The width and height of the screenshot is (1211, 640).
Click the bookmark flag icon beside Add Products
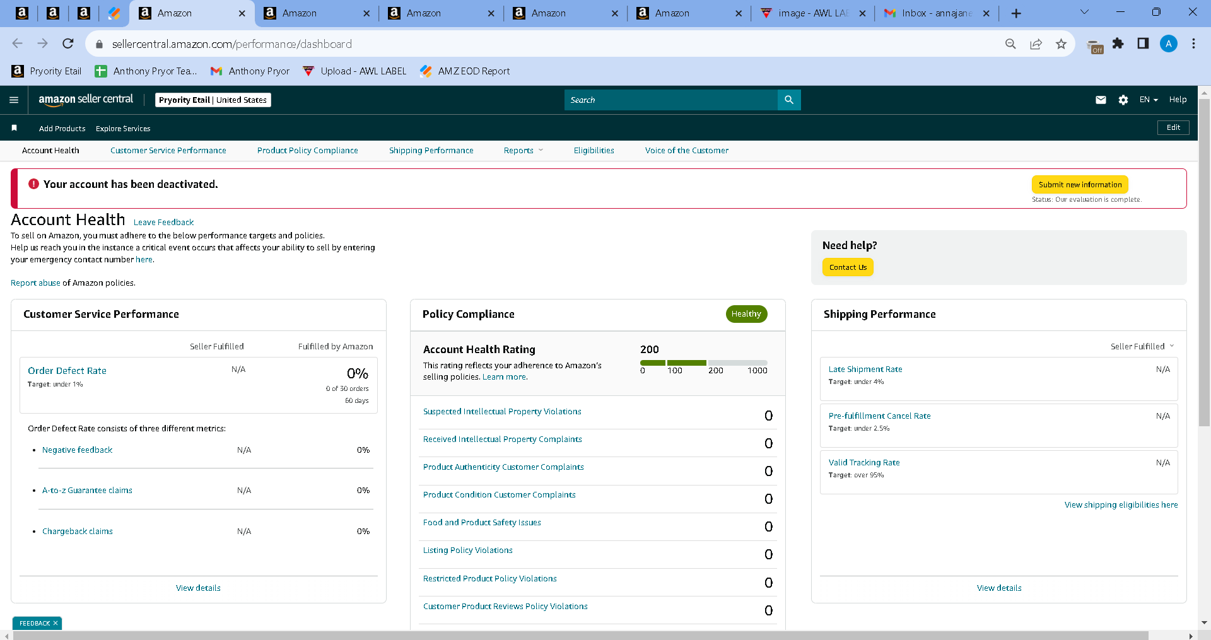[14, 128]
